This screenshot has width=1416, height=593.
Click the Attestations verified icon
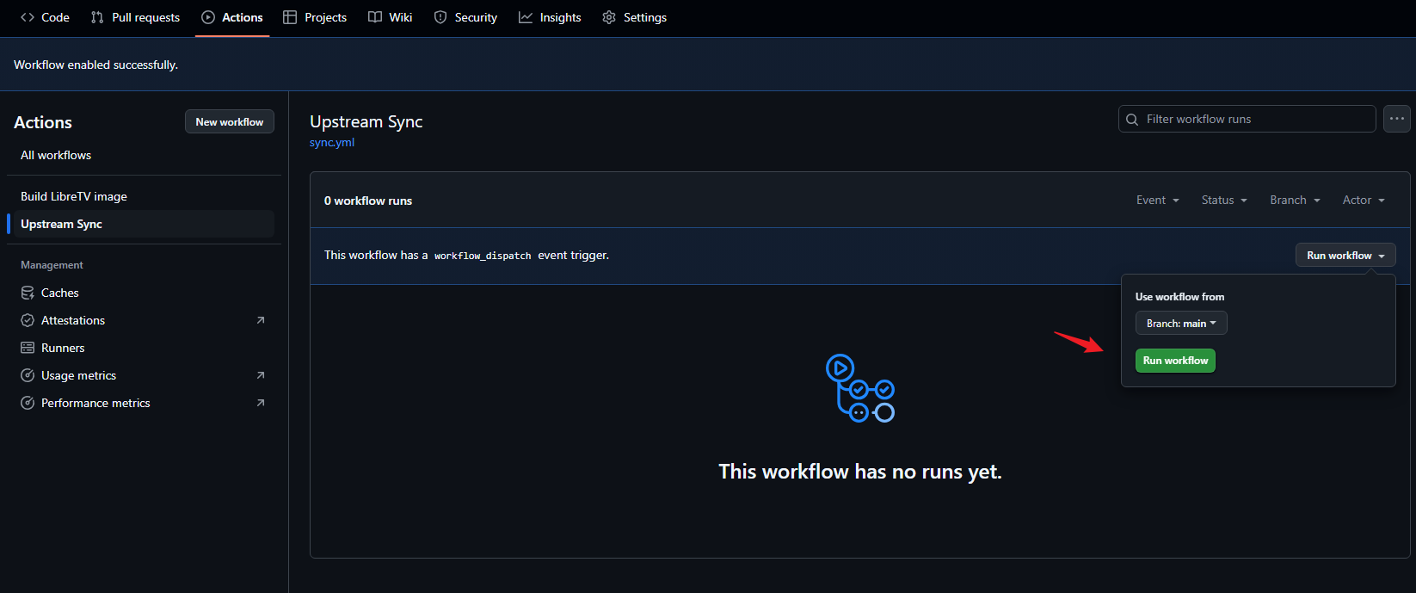tap(28, 320)
